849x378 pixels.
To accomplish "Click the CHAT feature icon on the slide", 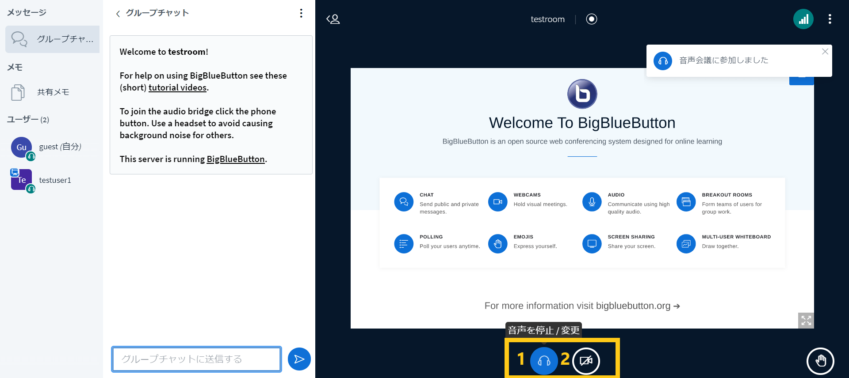I will [404, 202].
